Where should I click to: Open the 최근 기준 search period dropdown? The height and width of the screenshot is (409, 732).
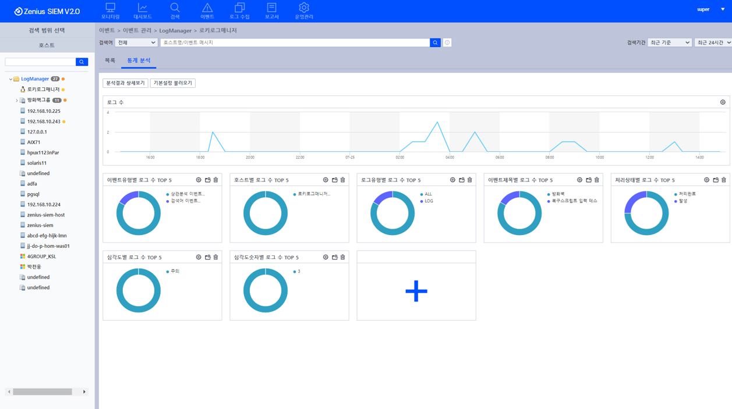(x=669, y=42)
